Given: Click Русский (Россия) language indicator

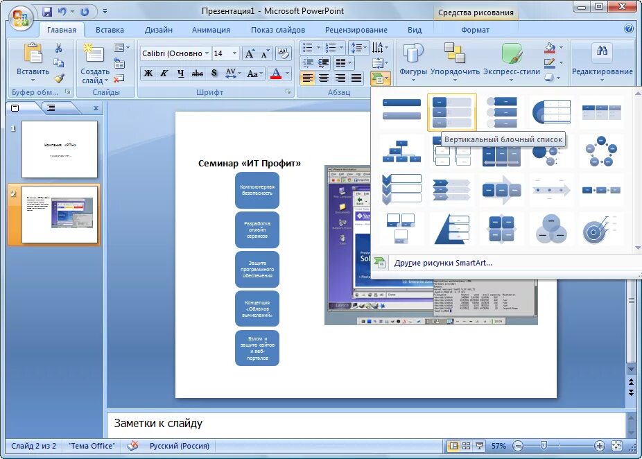Looking at the screenshot, I should click(180, 446).
